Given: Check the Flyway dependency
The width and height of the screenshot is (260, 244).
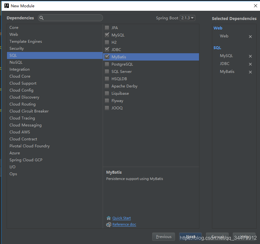Looking at the screenshot, I should pyautogui.click(x=107, y=101).
